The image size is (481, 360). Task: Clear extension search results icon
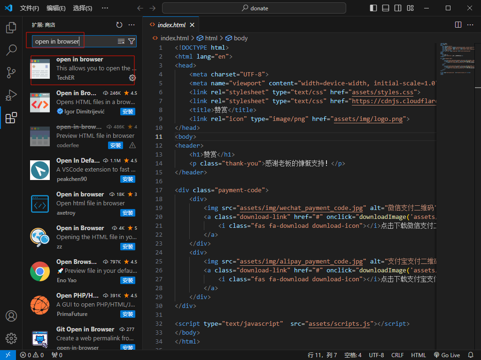point(121,41)
